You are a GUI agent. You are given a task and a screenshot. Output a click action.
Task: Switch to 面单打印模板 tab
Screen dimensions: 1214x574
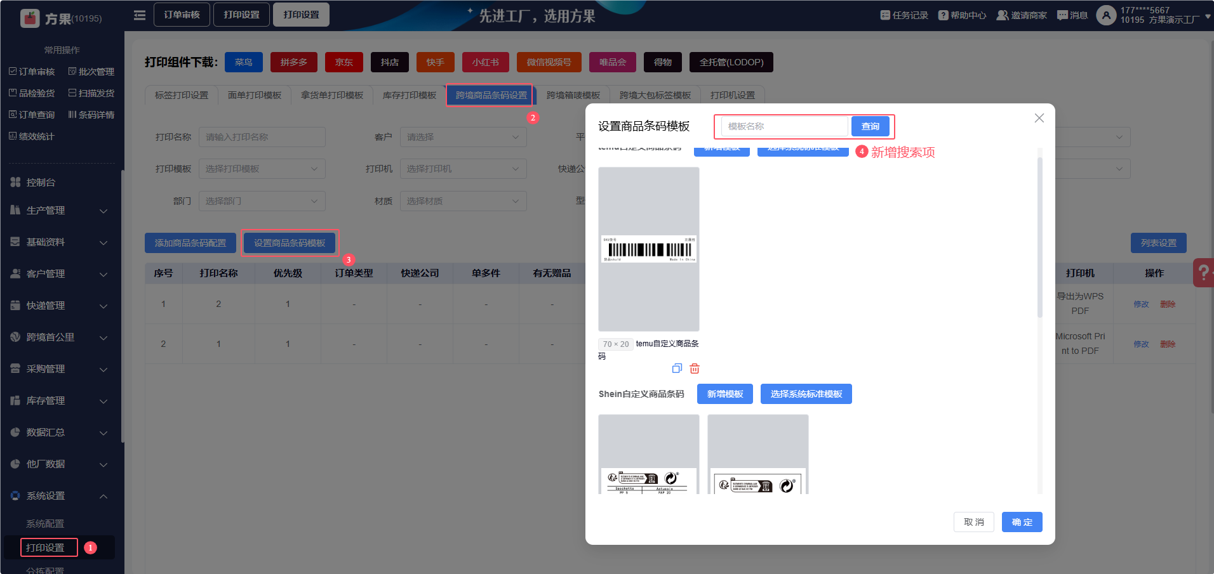tap(255, 95)
